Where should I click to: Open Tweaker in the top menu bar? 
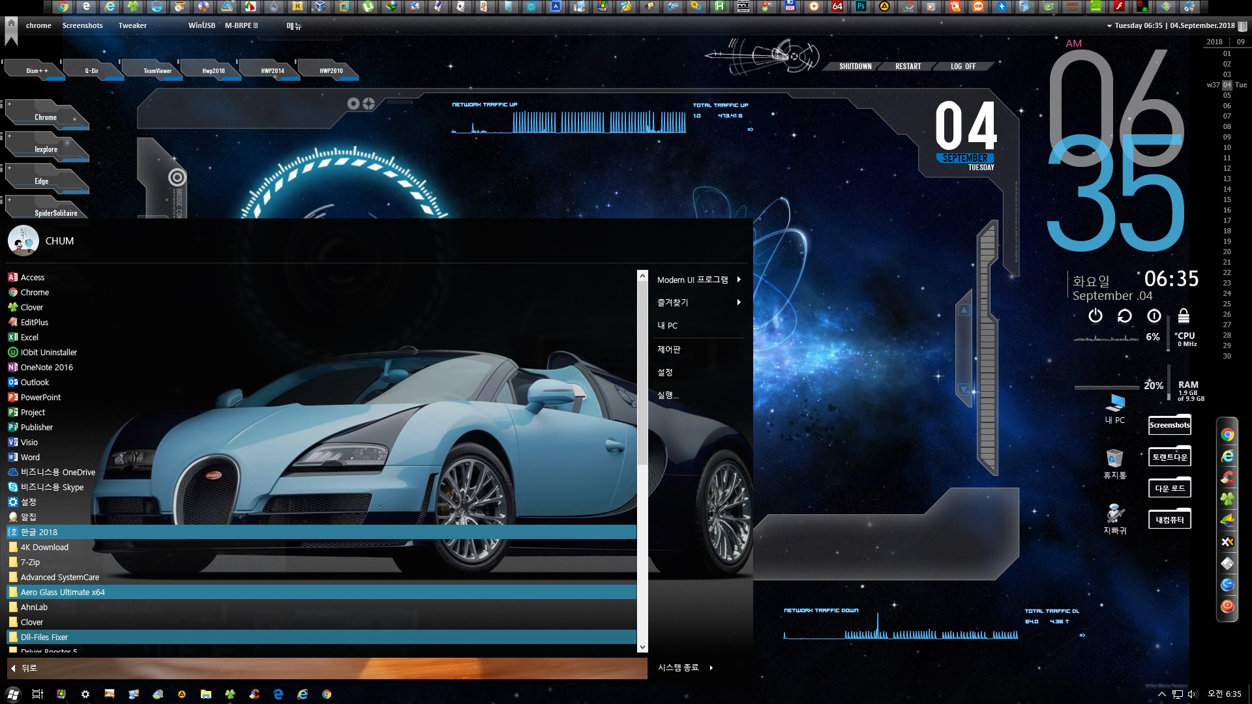click(x=132, y=25)
